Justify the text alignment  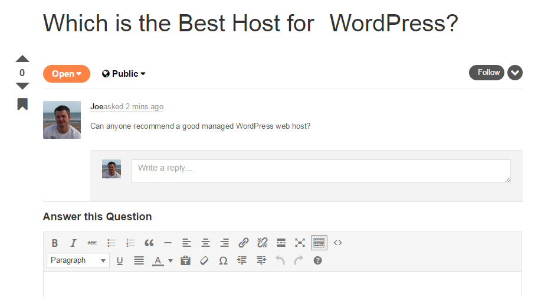139,260
